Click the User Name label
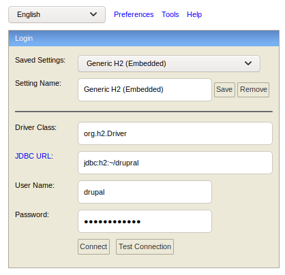The image size is (285, 275). click(35, 185)
